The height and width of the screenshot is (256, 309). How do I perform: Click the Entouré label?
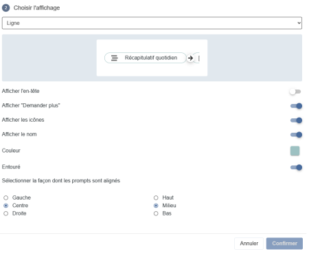(x=11, y=167)
